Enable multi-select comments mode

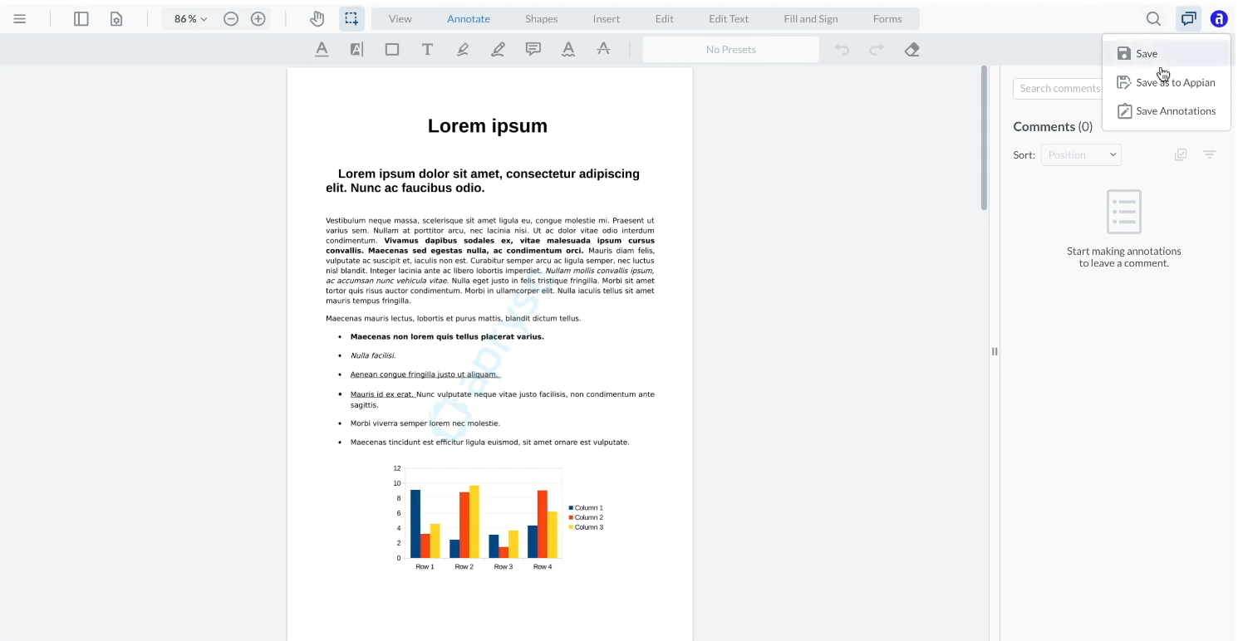[x=1181, y=154]
